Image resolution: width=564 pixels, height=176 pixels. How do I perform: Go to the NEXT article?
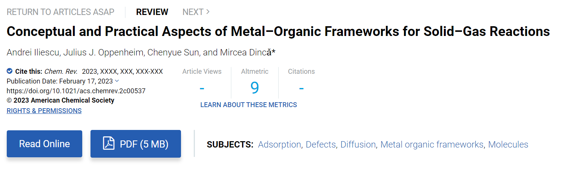196,12
